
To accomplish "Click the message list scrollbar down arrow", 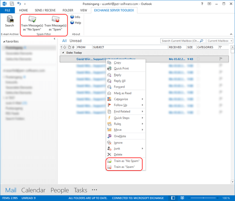I will coord(232,182).
